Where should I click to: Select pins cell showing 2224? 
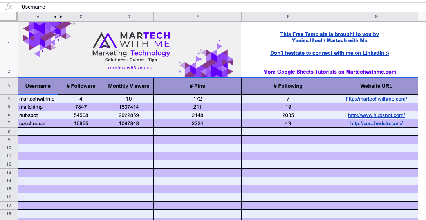[197, 123]
